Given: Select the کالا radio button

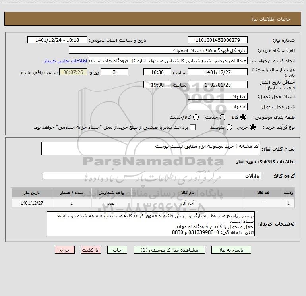Looking at the screenshot, I should point(243,117).
